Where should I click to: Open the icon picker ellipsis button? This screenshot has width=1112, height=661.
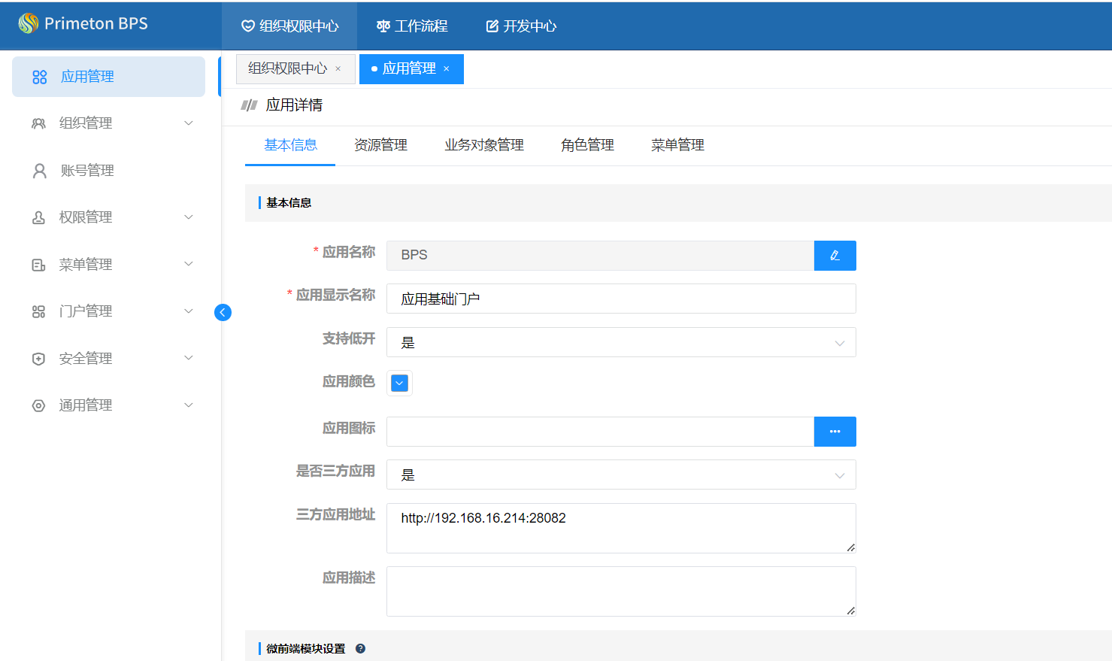835,432
